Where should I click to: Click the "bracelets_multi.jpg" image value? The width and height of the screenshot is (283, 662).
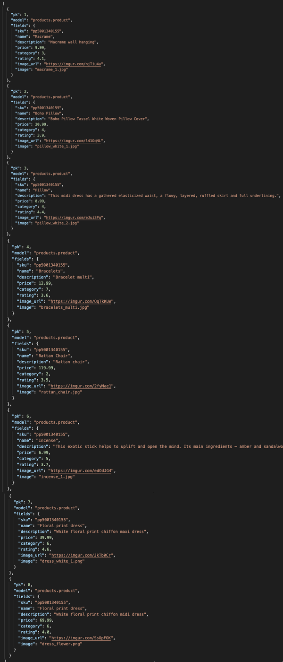point(64,307)
